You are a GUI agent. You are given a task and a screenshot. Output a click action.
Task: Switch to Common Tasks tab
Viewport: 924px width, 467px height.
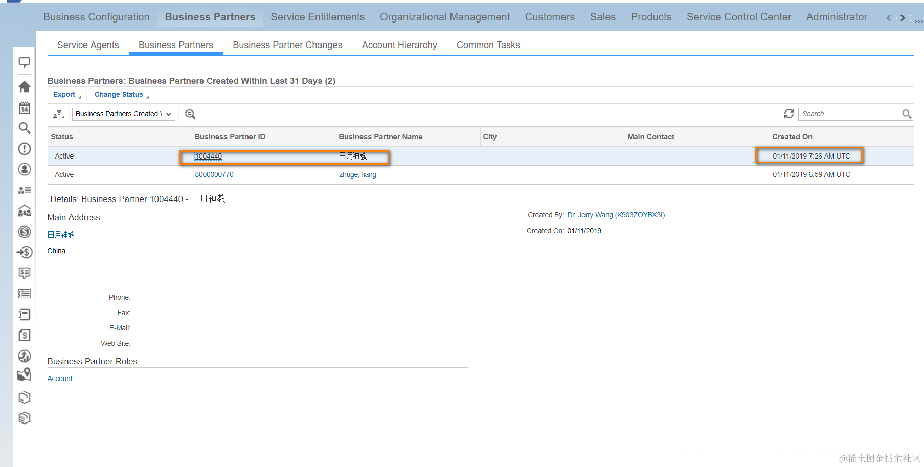coord(488,45)
